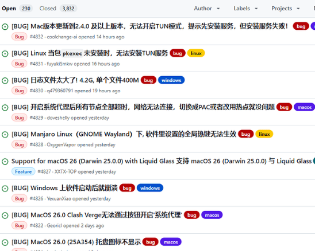
Task: Open issue Support for macOS 26 Liquid Glass
Action: 162,161
